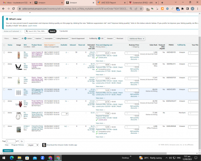Tick the select-all checkbox in table header
Viewport: 201px width, 161px height.
click(x=4, y=45)
